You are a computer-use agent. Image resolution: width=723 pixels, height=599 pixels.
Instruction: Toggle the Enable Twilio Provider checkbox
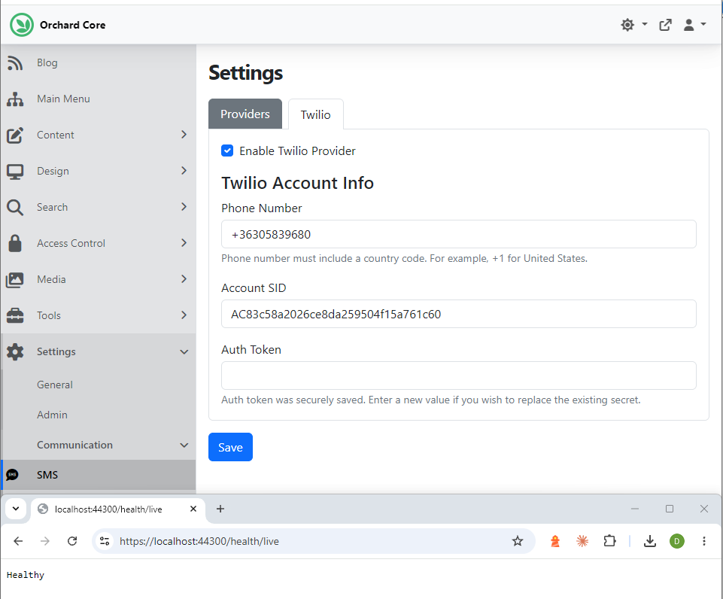(x=227, y=151)
